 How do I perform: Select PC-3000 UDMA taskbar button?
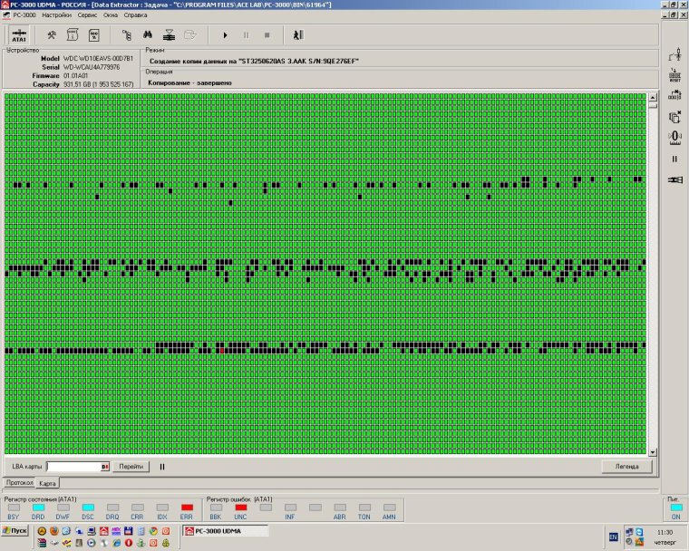(x=226, y=531)
